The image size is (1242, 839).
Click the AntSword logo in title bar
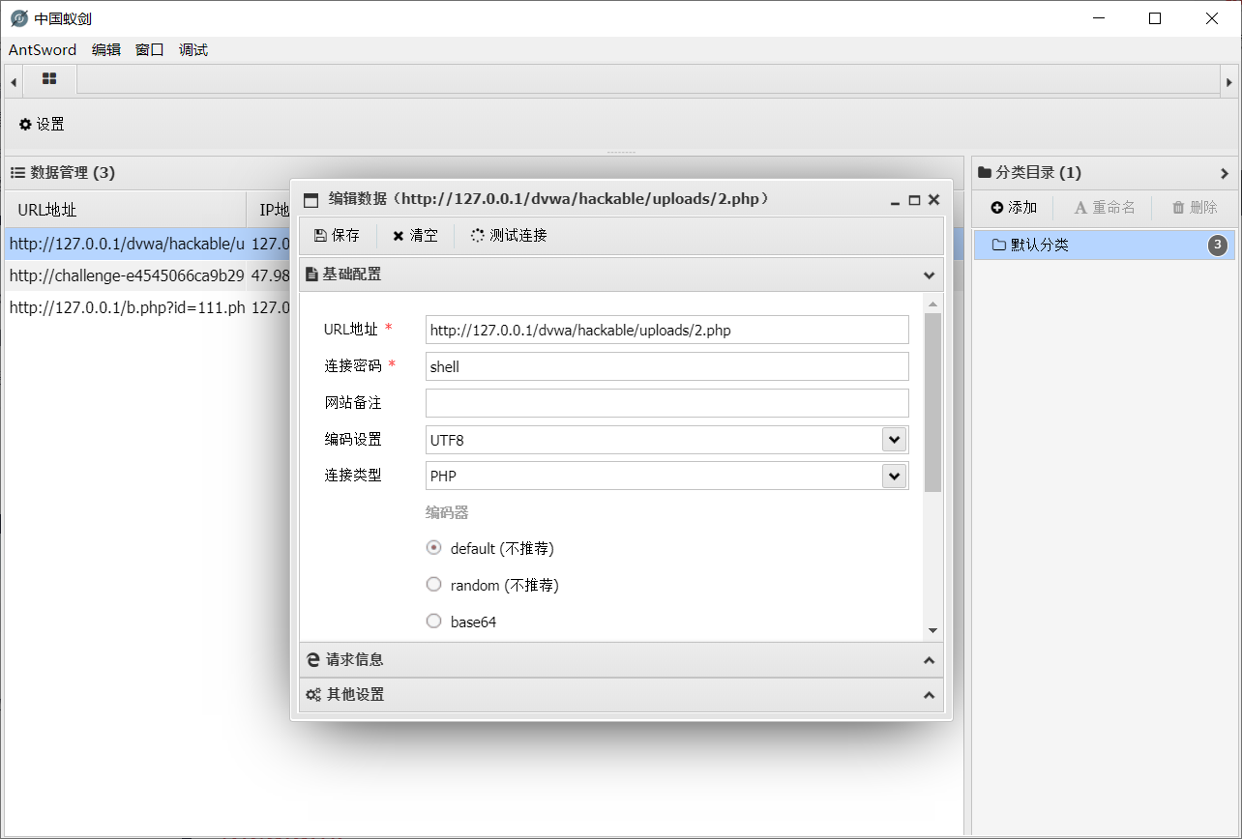(19, 18)
